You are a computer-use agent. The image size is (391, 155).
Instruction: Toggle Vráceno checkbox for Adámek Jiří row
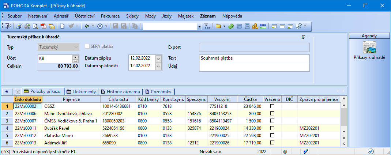point(272,143)
